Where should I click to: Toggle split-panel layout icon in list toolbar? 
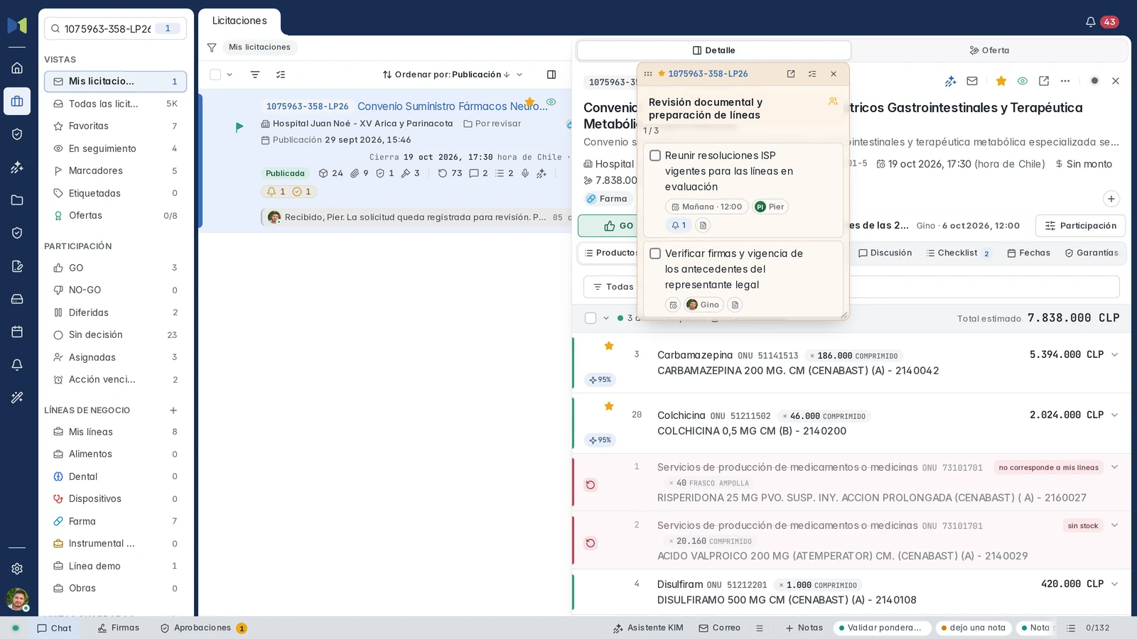click(x=551, y=75)
